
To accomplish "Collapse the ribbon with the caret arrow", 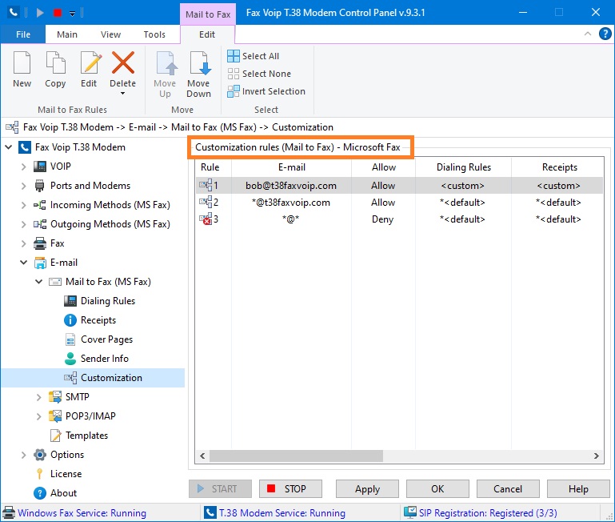I will point(588,34).
